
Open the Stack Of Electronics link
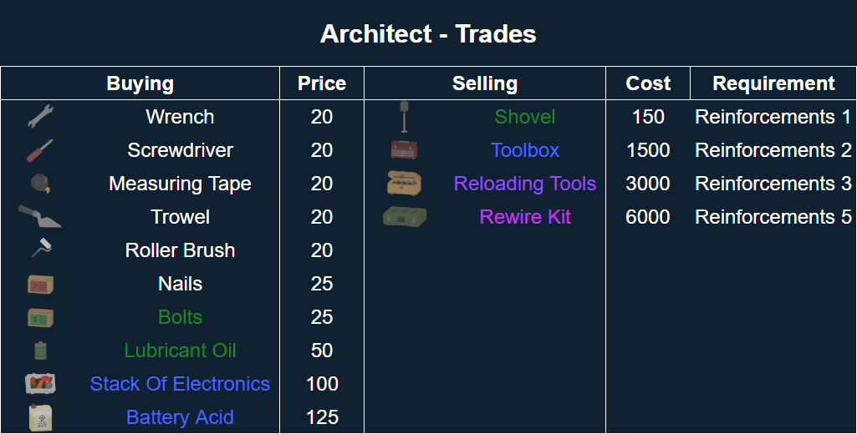180,384
